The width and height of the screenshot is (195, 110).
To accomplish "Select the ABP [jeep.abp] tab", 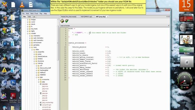I will (101, 16).
